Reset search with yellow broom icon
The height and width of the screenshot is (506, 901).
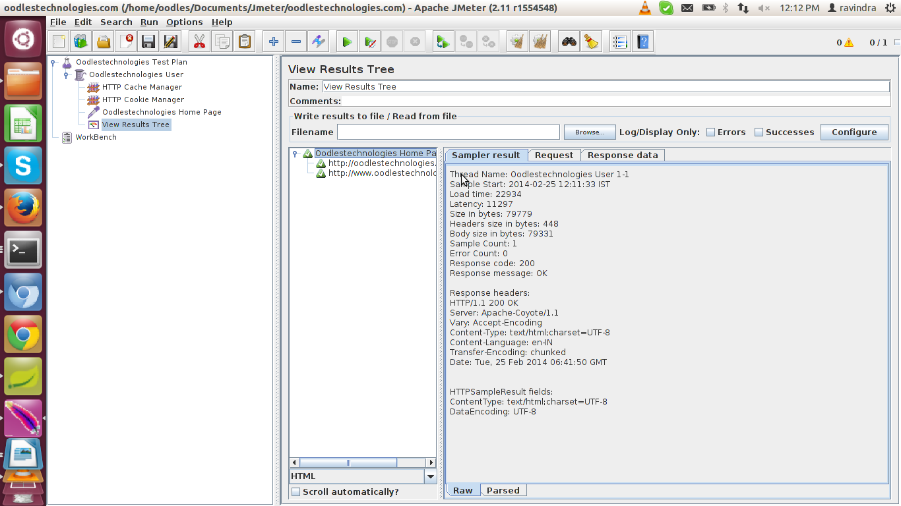click(x=592, y=42)
